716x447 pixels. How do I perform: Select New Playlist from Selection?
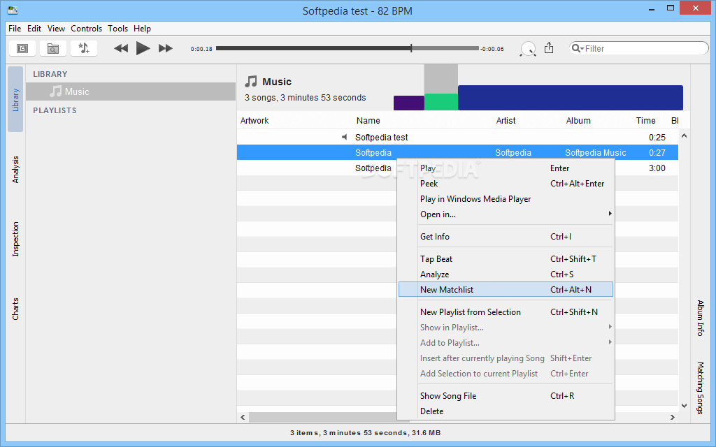tap(506, 312)
